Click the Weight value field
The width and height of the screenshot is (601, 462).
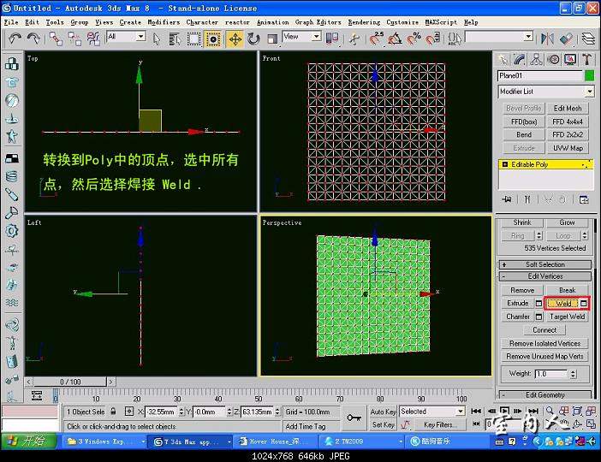(x=551, y=374)
